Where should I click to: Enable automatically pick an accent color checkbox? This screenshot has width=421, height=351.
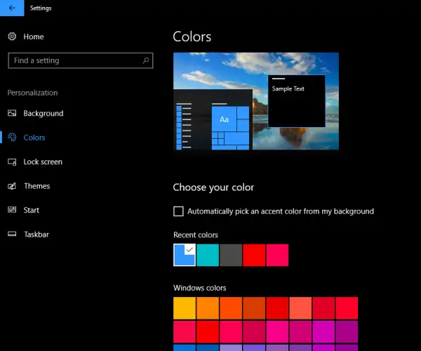tap(178, 211)
